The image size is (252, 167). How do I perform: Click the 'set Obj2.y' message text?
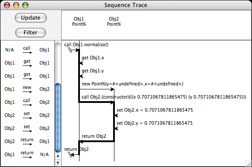[155, 123]
